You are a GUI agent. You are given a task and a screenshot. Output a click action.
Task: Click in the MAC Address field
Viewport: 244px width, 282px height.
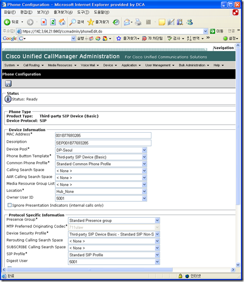103,136
